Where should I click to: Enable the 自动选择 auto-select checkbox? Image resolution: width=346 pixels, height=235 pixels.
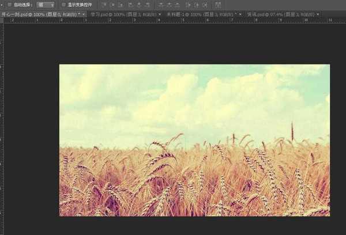pos(9,5)
